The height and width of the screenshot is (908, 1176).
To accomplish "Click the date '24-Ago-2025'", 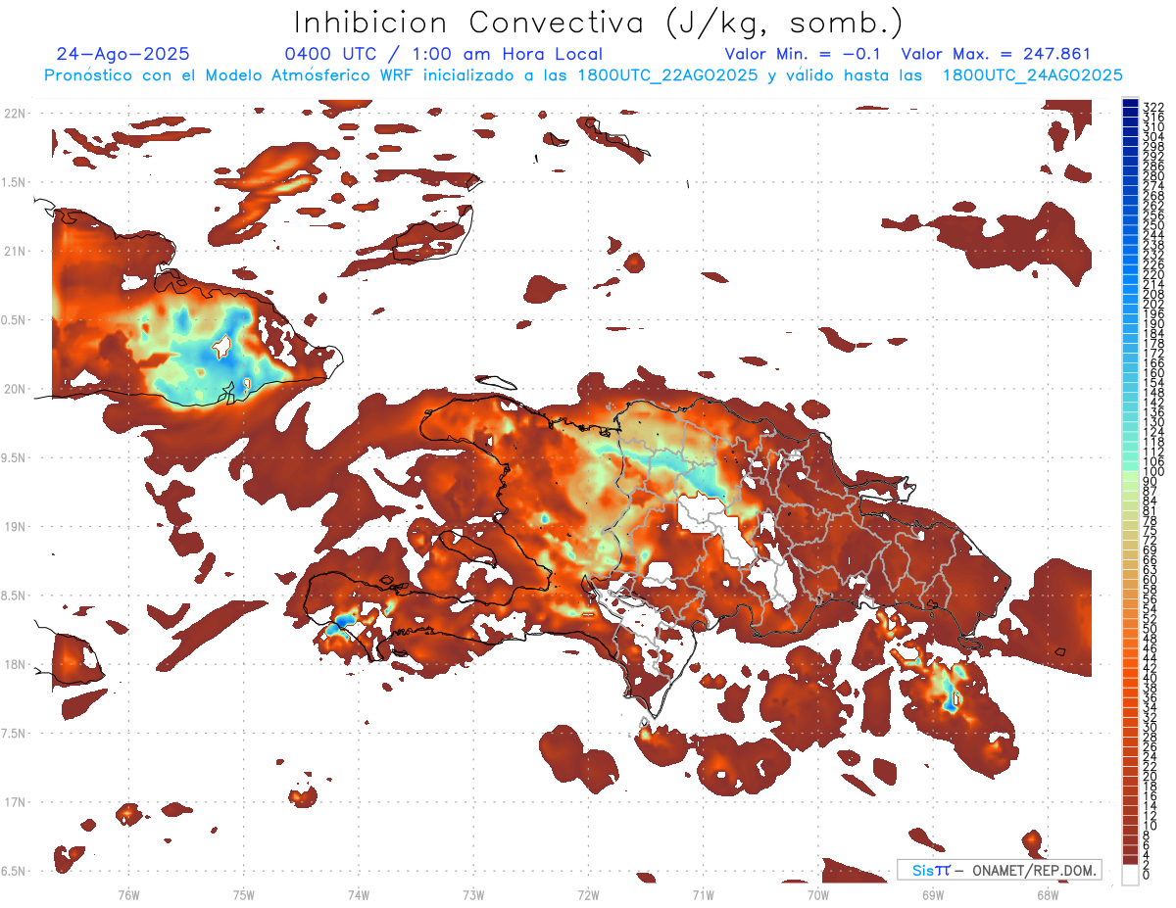I will (122, 55).
